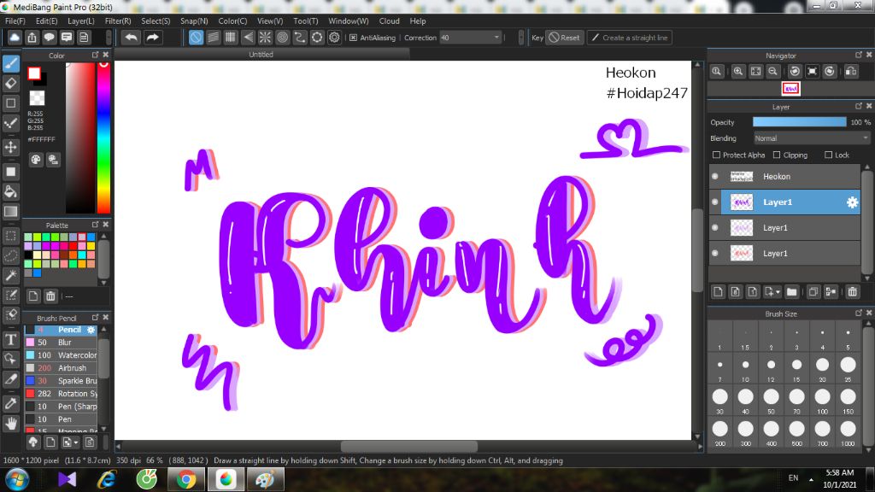The width and height of the screenshot is (875, 492).
Task: Toggle visibility of the third layer
Action: click(715, 227)
